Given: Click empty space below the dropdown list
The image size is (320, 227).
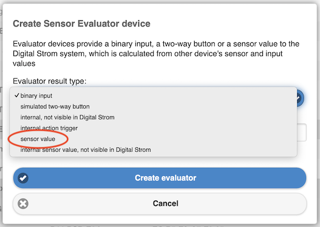Looking at the screenshot, I should 160,162.
